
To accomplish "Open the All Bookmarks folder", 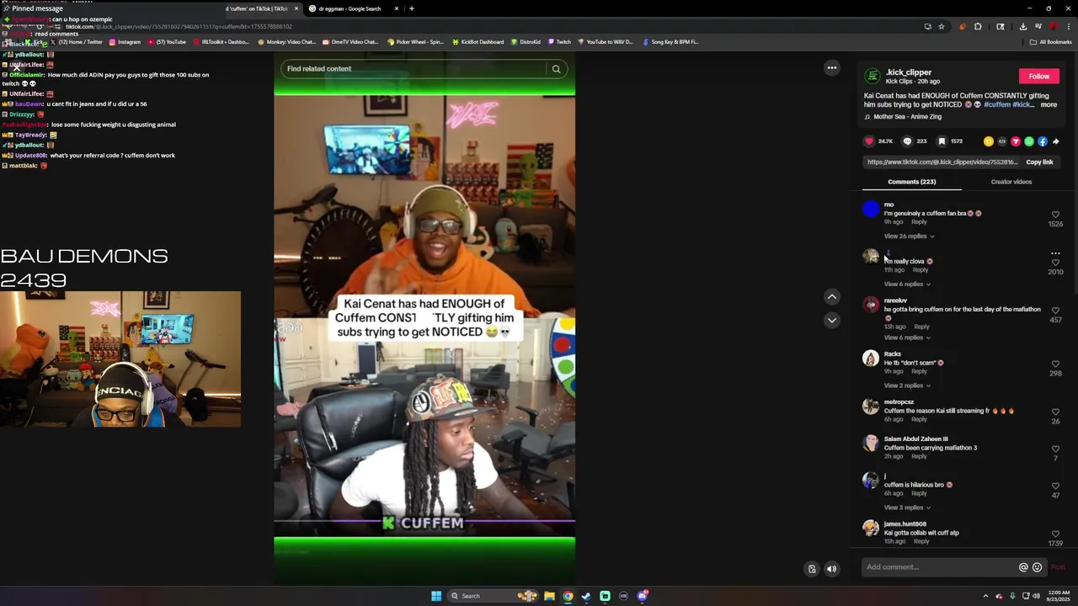I will (x=1051, y=42).
